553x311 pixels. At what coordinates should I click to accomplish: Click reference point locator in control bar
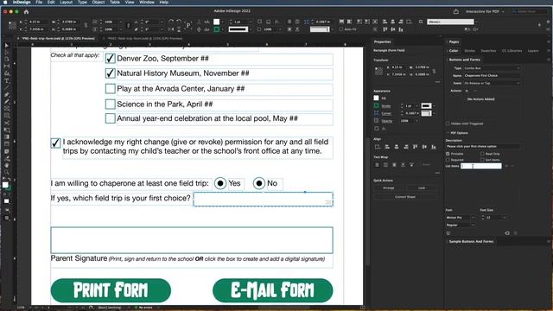pyautogui.click(x=12, y=25)
